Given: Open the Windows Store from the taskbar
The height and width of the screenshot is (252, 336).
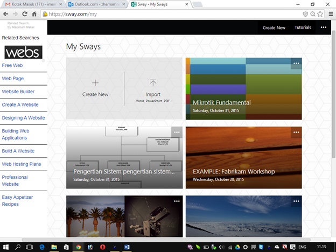Looking at the screenshot, I should click(x=66, y=247).
